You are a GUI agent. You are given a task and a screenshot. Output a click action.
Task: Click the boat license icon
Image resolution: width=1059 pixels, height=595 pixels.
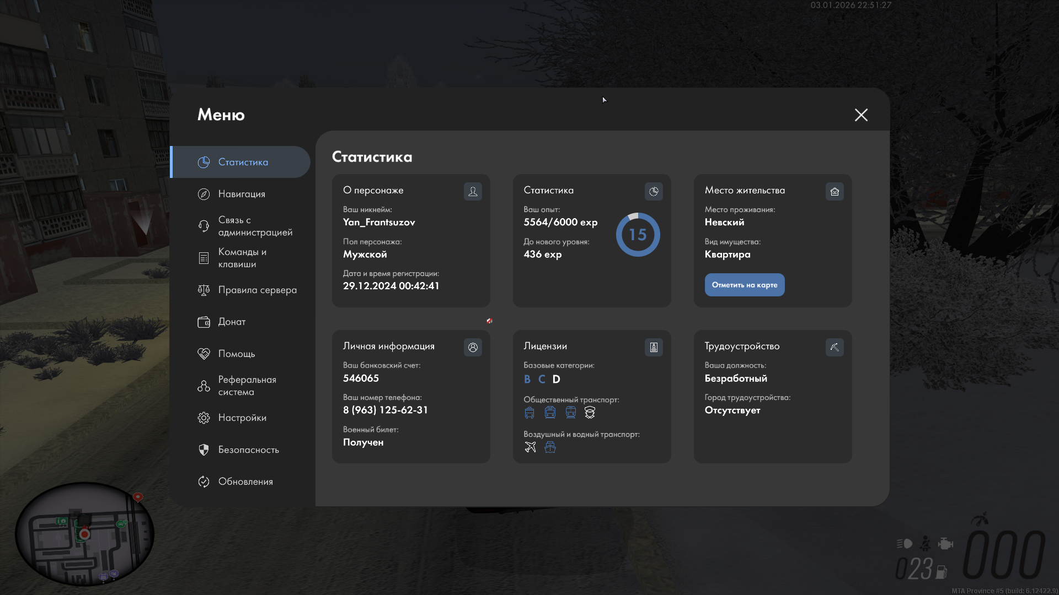[x=550, y=447]
